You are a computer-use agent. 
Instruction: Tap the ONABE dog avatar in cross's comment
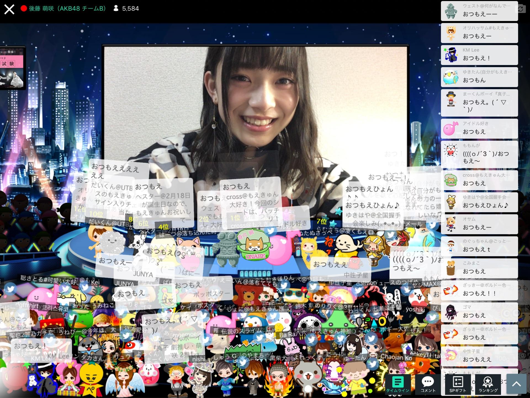[x=451, y=180]
